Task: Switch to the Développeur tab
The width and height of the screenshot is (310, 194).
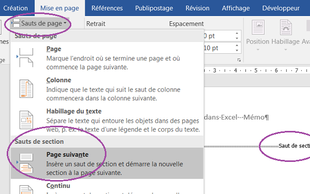Action: 281,8
